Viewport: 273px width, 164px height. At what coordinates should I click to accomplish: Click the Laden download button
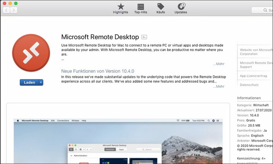(29, 82)
